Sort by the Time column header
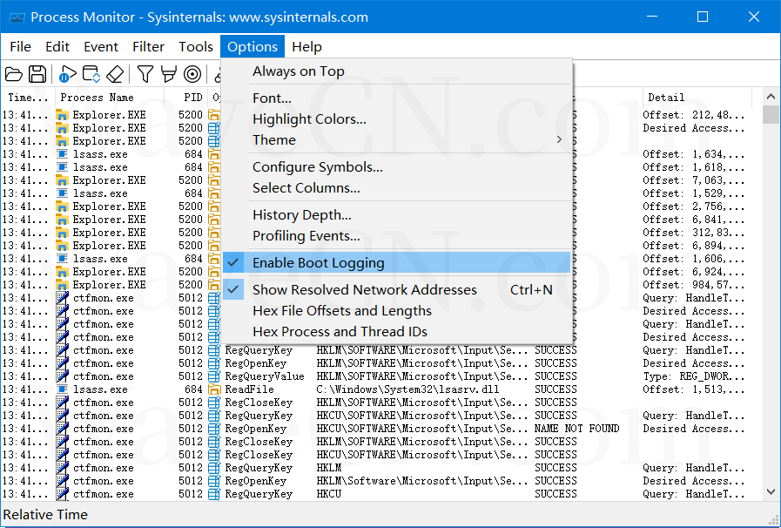The image size is (781, 528). [27, 98]
